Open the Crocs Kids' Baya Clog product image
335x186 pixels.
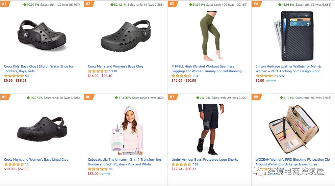click(42, 35)
